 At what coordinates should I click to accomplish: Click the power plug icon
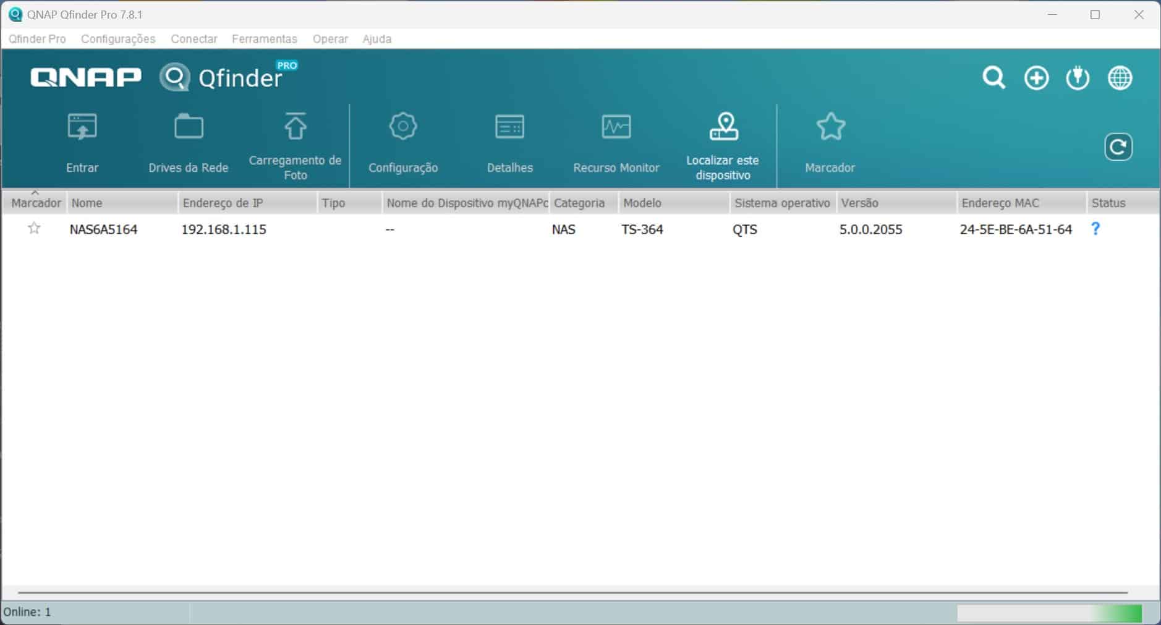coord(1078,79)
